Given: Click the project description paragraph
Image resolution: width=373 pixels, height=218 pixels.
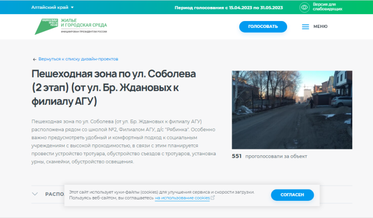Looking at the screenshot, I should (124, 142).
